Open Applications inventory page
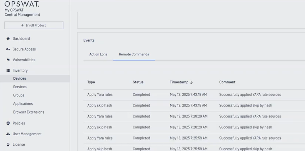The image size is (305, 151). [23, 104]
